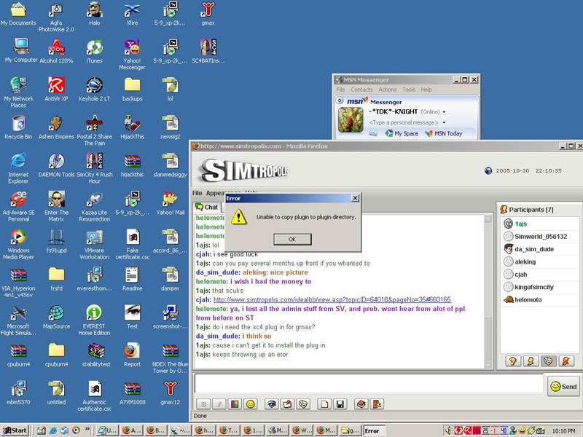Expand the quick launch chevron on taskbar
This screenshot has height=437, width=583.
[87, 429]
